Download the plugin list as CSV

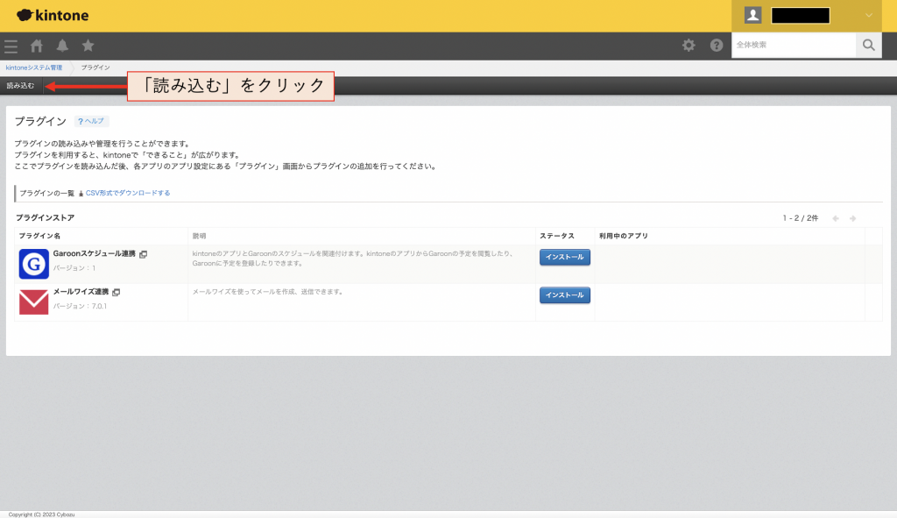(x=128, y=193)
